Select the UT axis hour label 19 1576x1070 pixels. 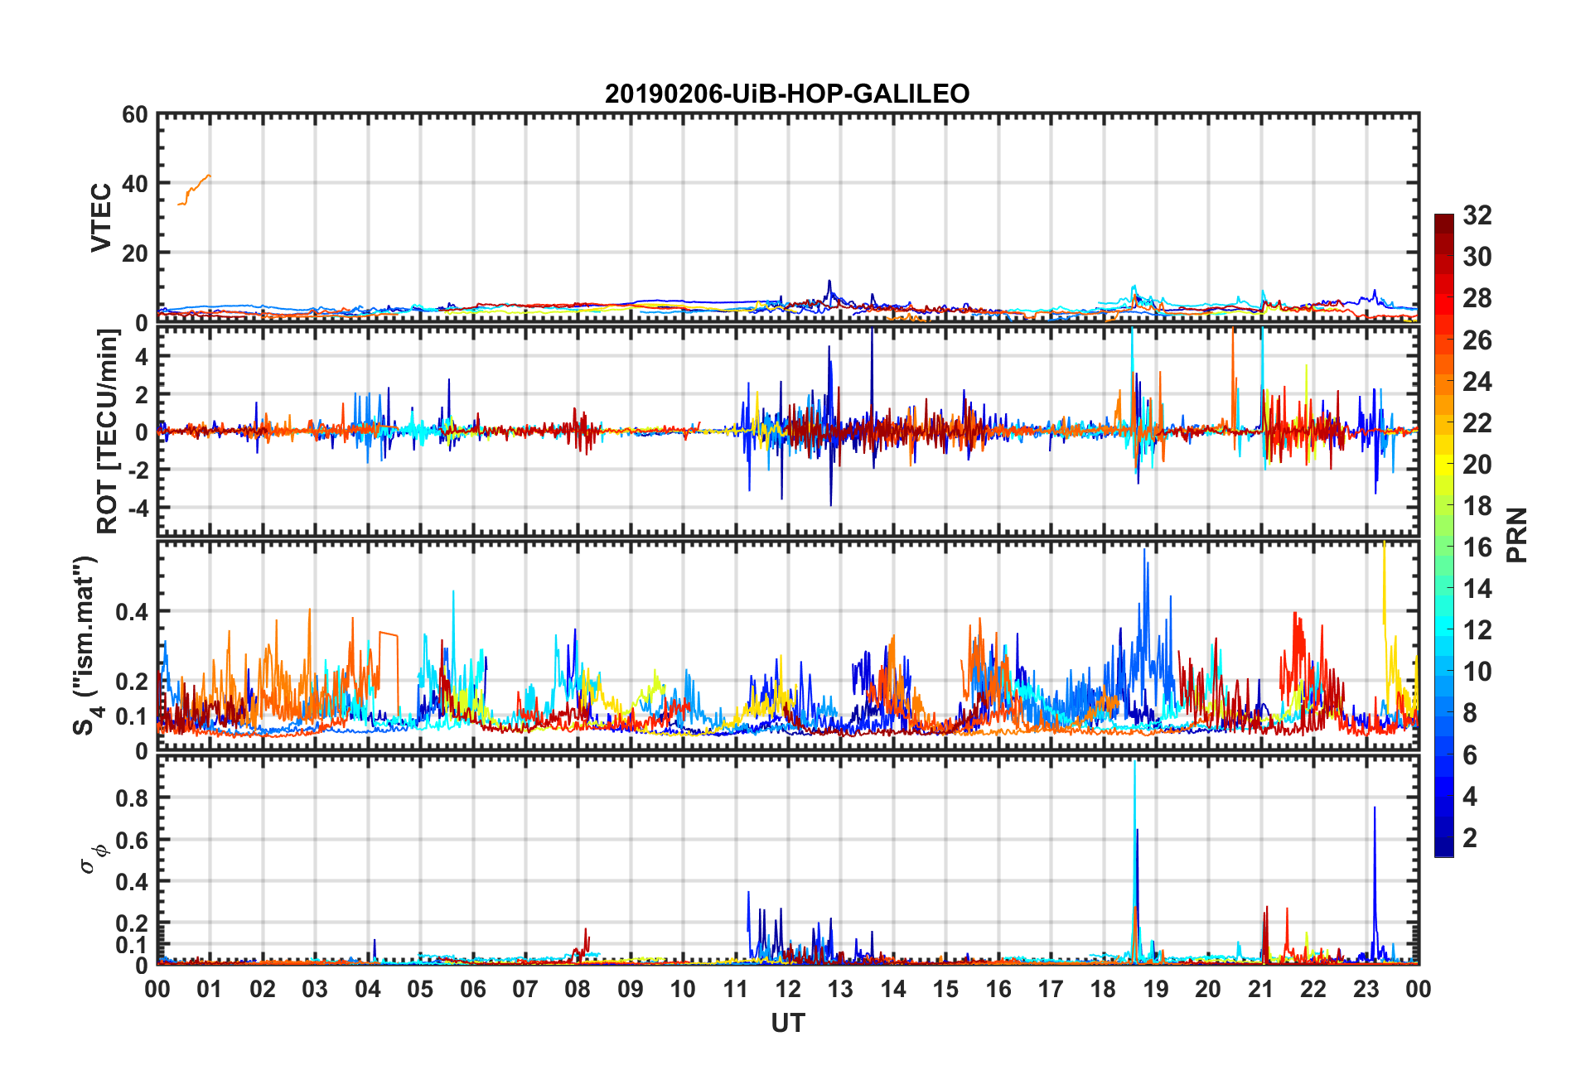[x=1156, y=989]
